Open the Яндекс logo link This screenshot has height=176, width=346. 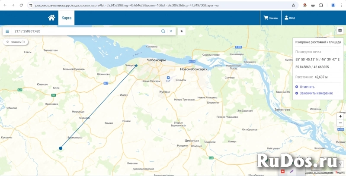pyautogui.click(x=340, y=172)
